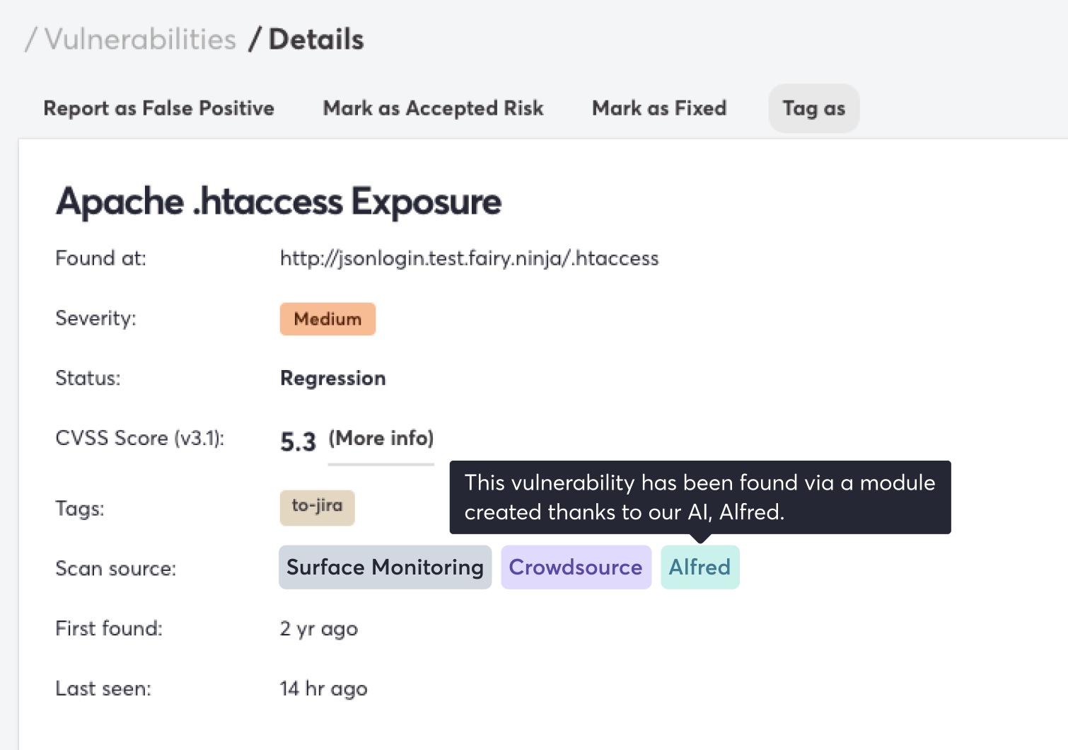Viewport: 1068px width, 750px height.
Task: Choose Mark as Fixed action
Action: (x=659, y=108)
